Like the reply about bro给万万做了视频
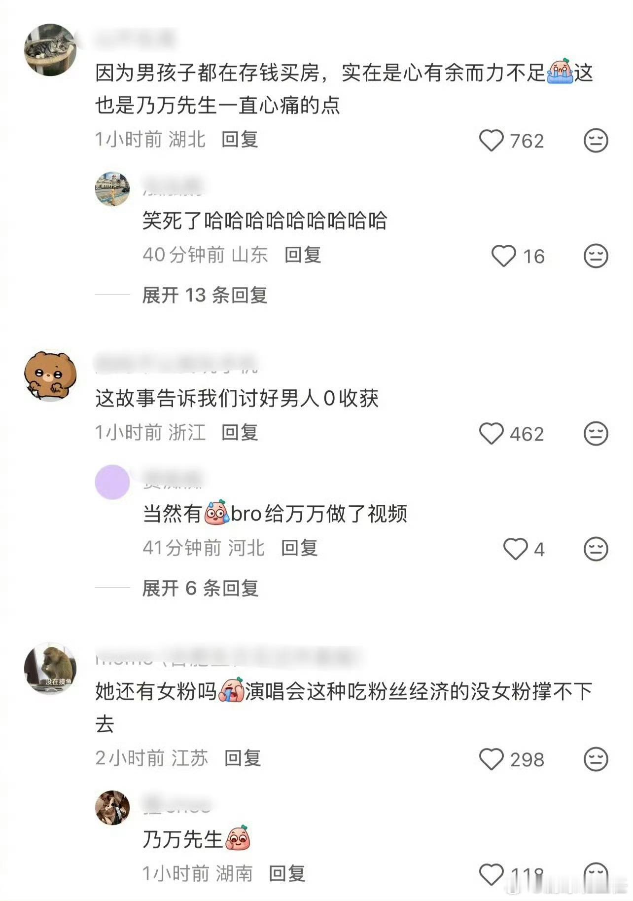 516,549
